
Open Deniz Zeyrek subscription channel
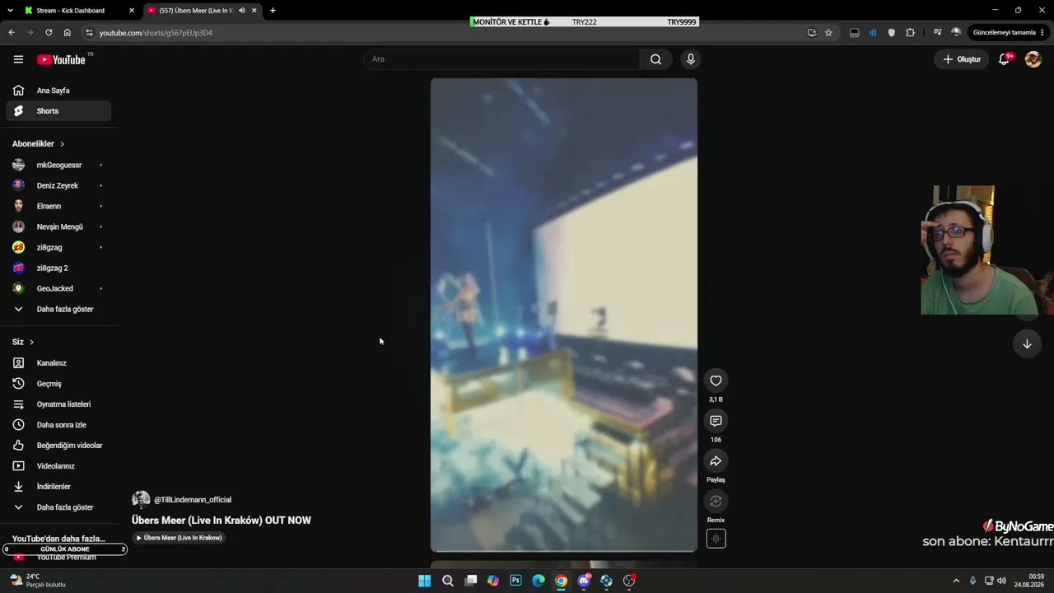58,185
